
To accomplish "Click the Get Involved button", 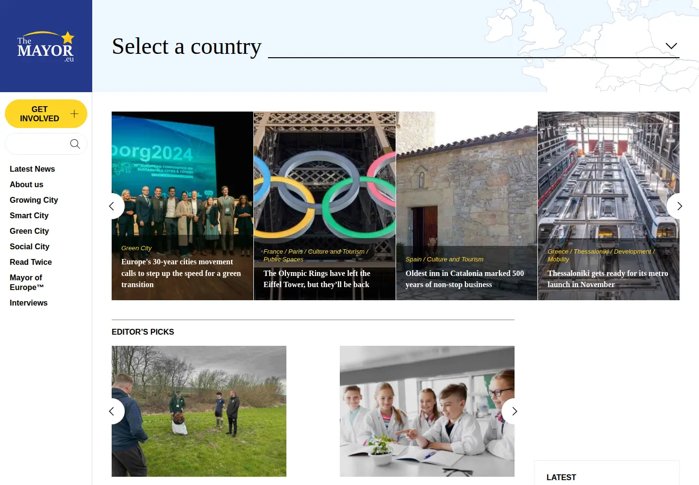I will point(46,113).
